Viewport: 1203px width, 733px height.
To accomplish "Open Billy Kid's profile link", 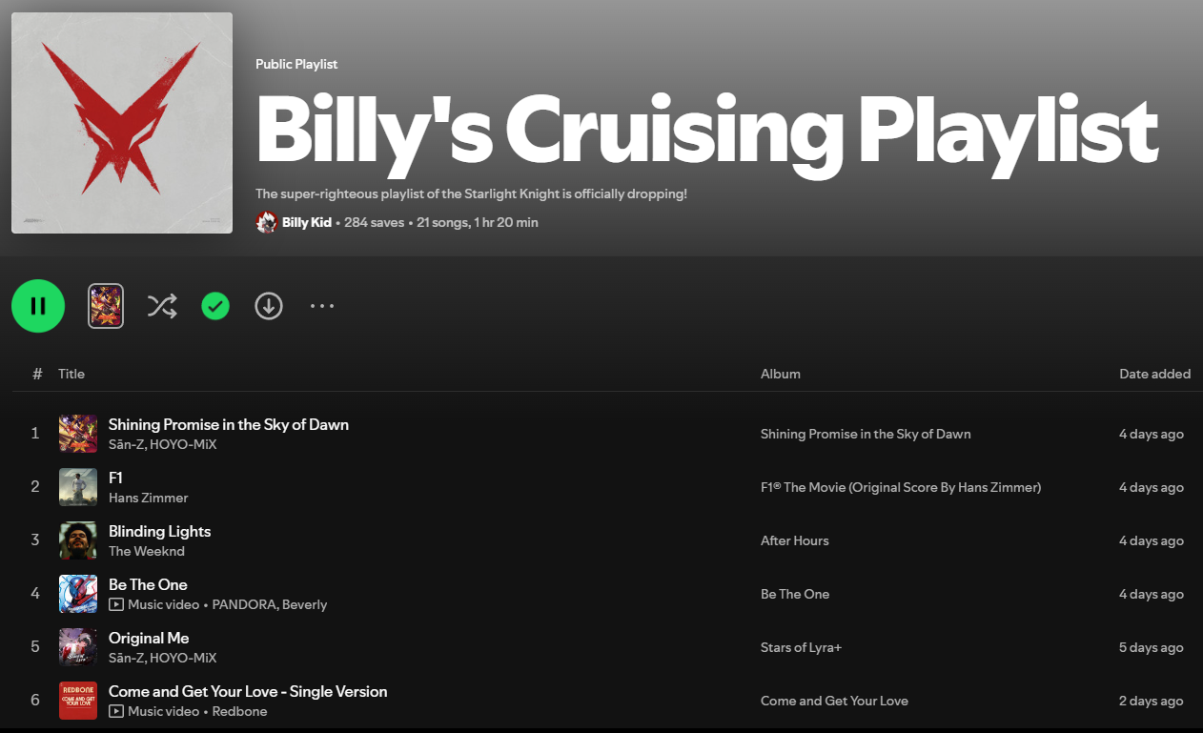I will [307, 222].
